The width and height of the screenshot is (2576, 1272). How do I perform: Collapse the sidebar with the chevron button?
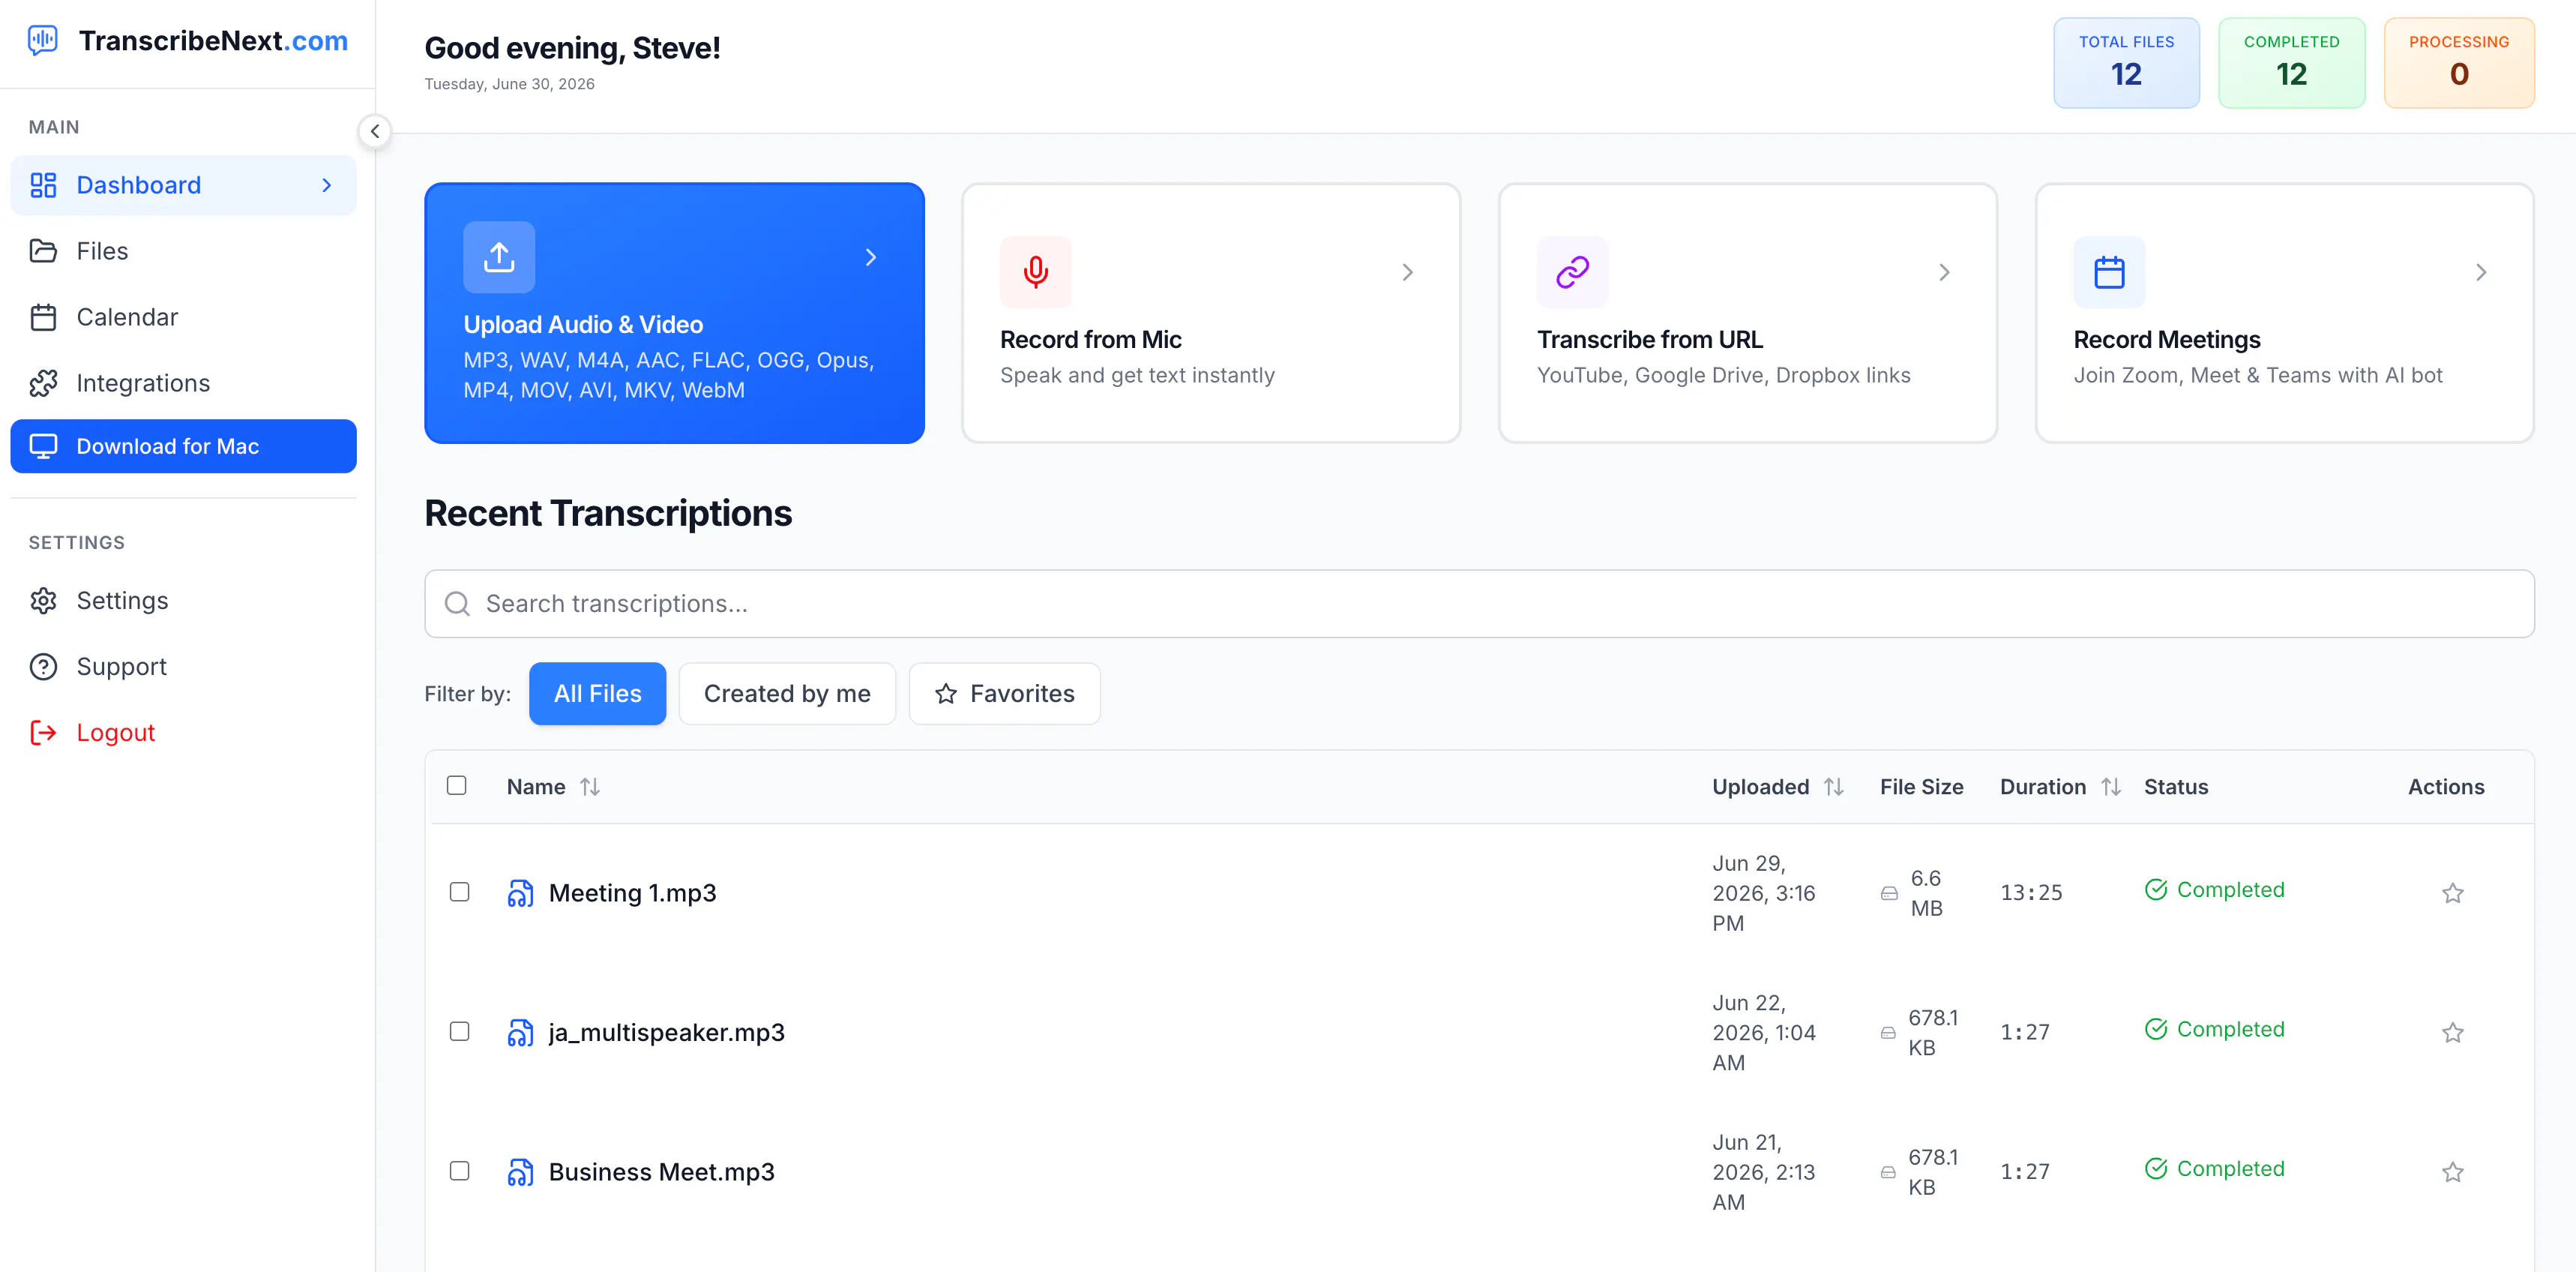(375, 131)
